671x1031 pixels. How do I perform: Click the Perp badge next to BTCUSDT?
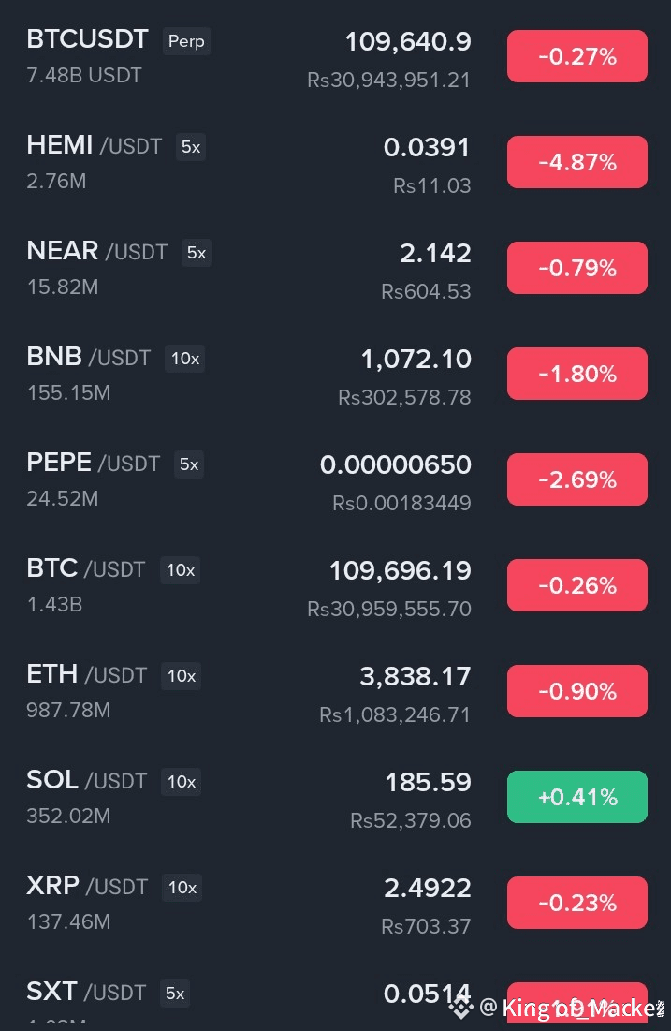[186, 41]
